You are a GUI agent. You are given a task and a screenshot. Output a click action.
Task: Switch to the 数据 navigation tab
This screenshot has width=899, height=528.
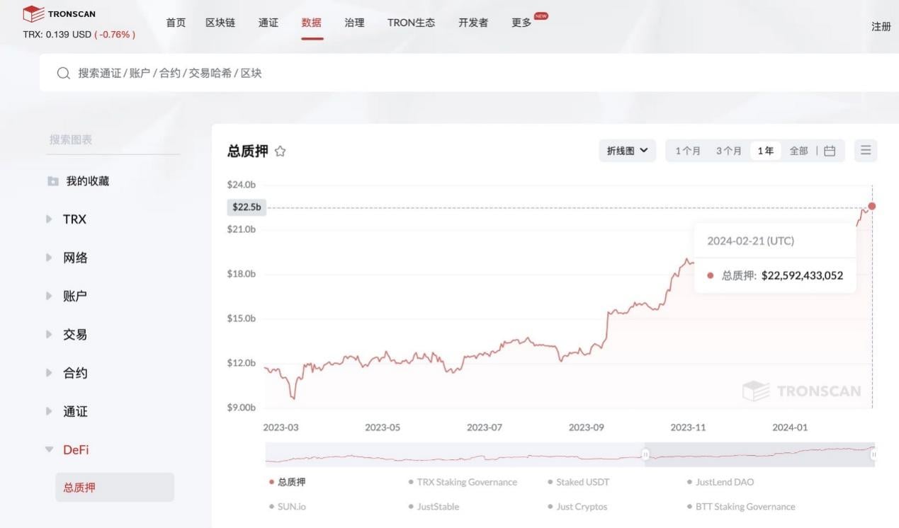[x=311, y=22]
